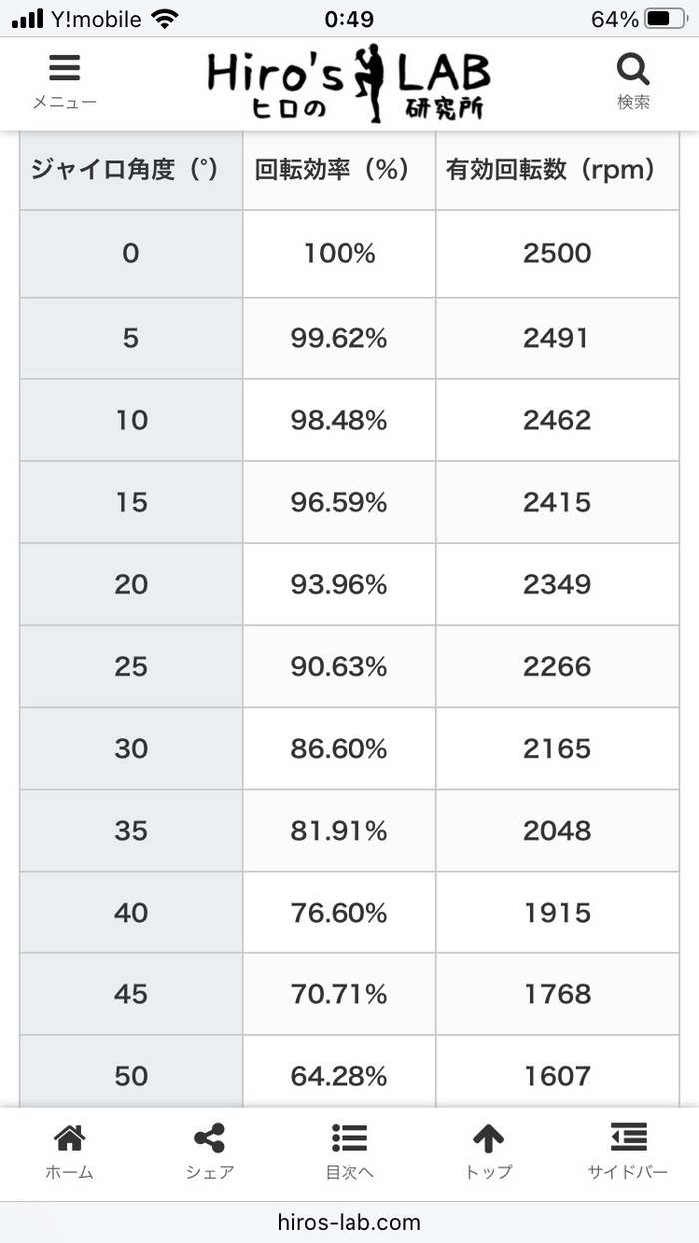Tap the battery indicator in status bar
Screen dimensions: 699x1243
[x=665, y=19]
